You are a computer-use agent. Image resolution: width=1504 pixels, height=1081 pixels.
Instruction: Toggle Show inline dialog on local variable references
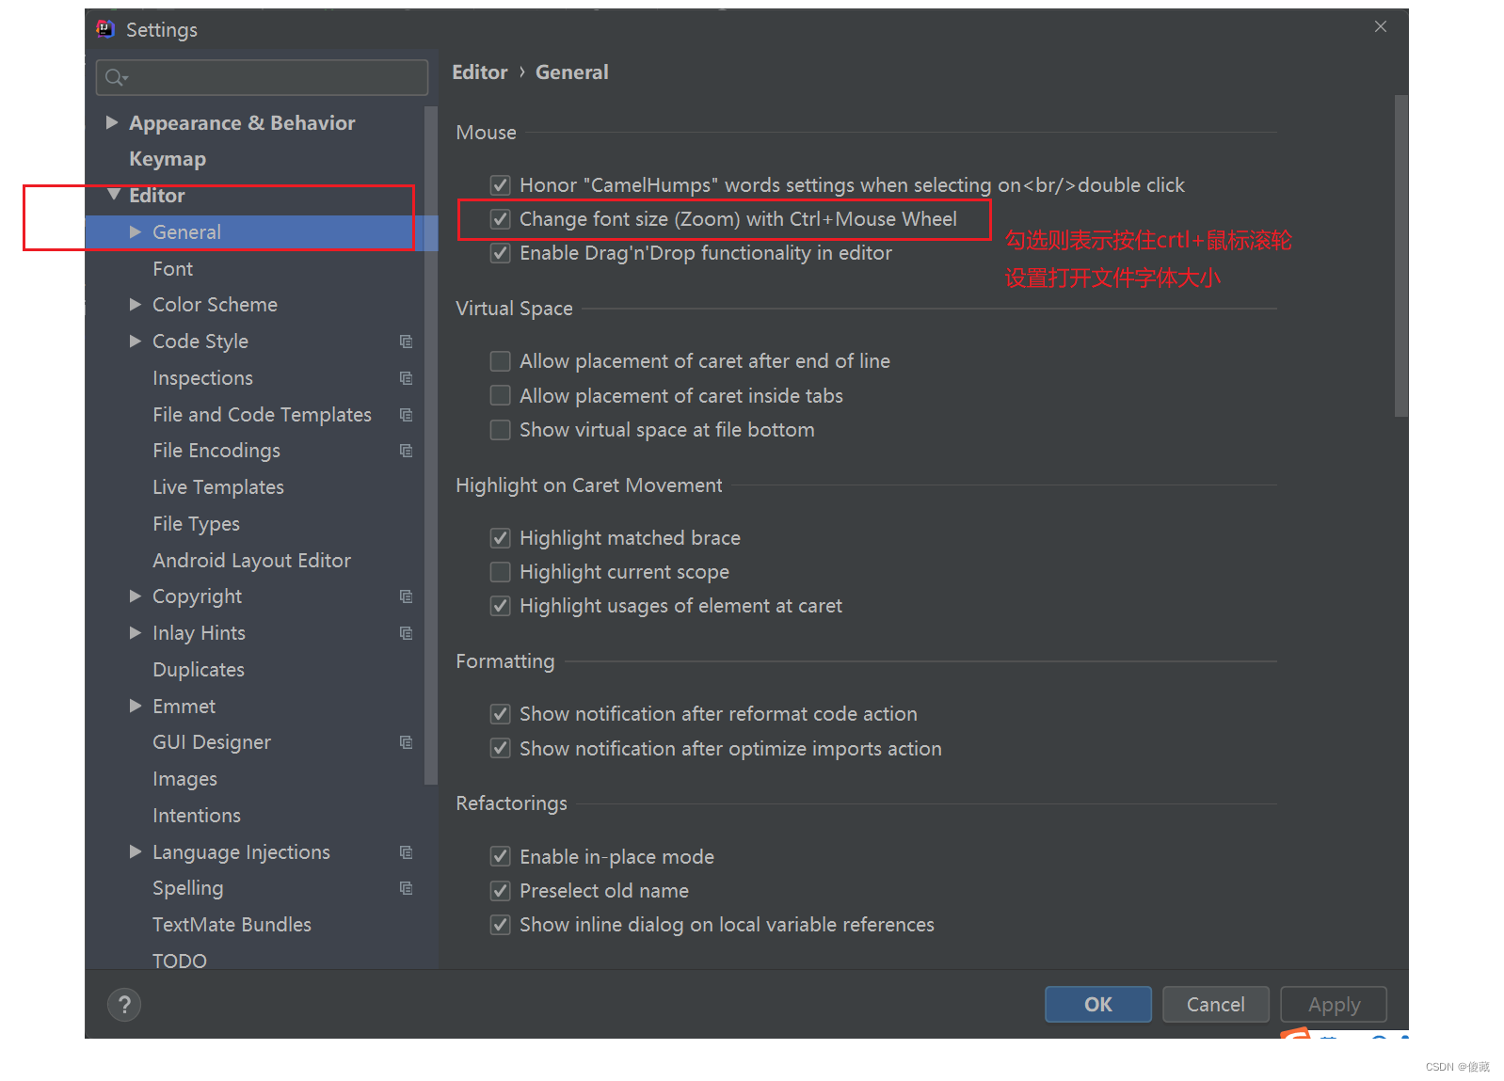pos(501,925)
